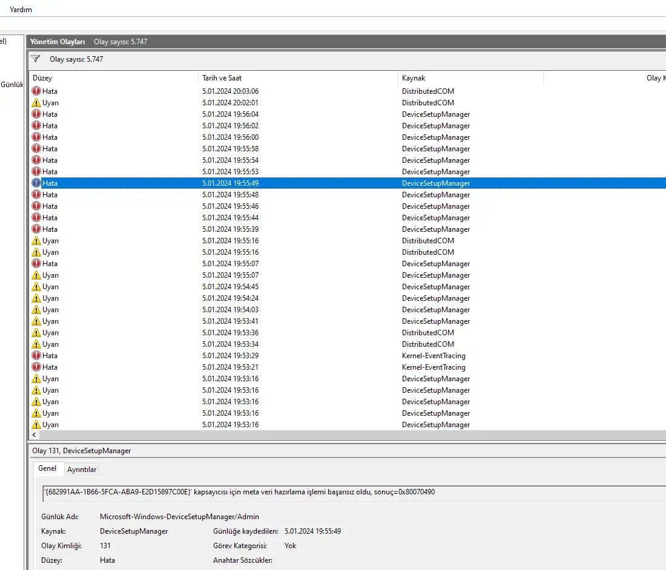Click the event list horizontal scrollbar track
Screen dimensions: 666x570
(352, 434)
